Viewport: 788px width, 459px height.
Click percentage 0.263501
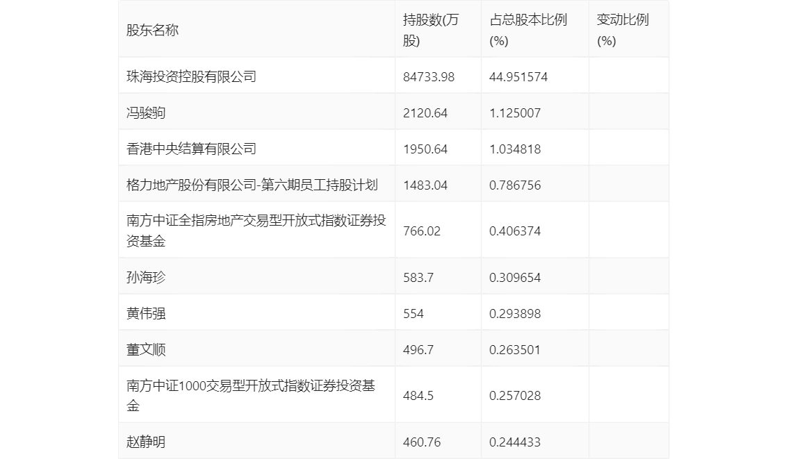click(515, 350)
